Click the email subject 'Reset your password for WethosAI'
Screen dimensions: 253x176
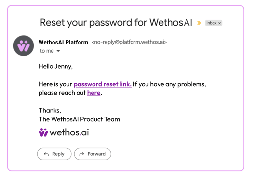click(x=116, y=23)
